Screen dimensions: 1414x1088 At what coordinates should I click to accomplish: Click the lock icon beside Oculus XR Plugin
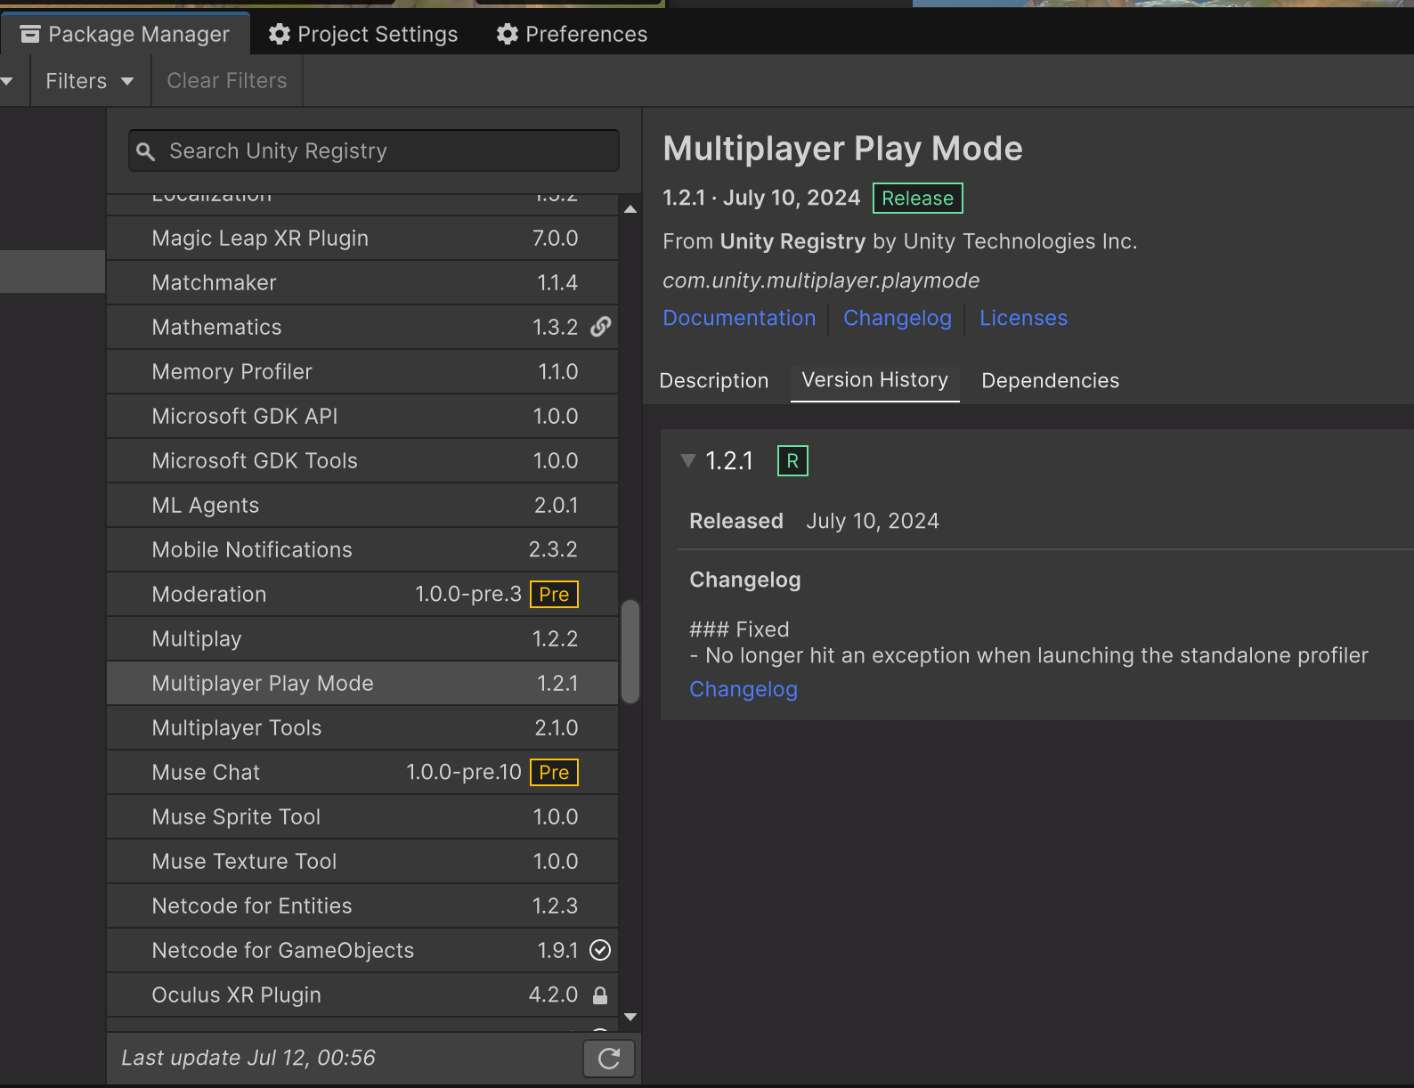coord(600,995)
